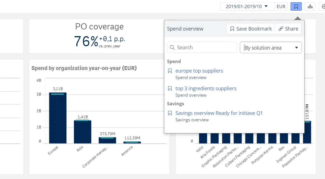Open Savings overview Ready for initiave Q1
This screenshot has width=325, height=179.
pos(219,113)
